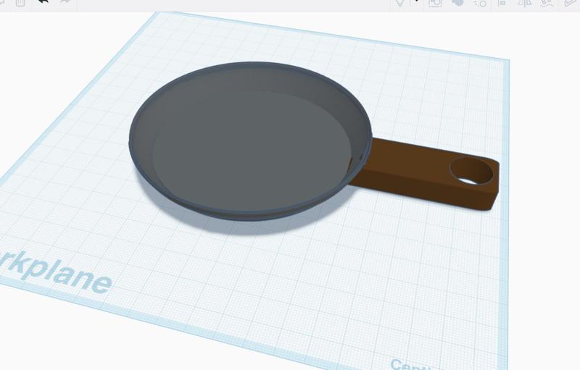Click the Show all lightbulb icon
Screen dimensions: 580x370
pyautogui.click(x=400, y=3)
